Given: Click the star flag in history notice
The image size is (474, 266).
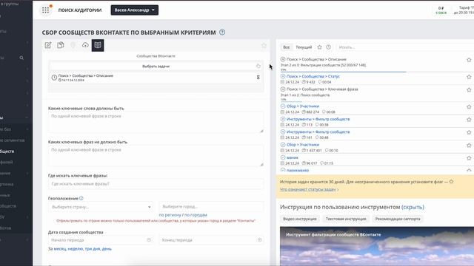Looking at the screenshot, I should coord(451,182).
